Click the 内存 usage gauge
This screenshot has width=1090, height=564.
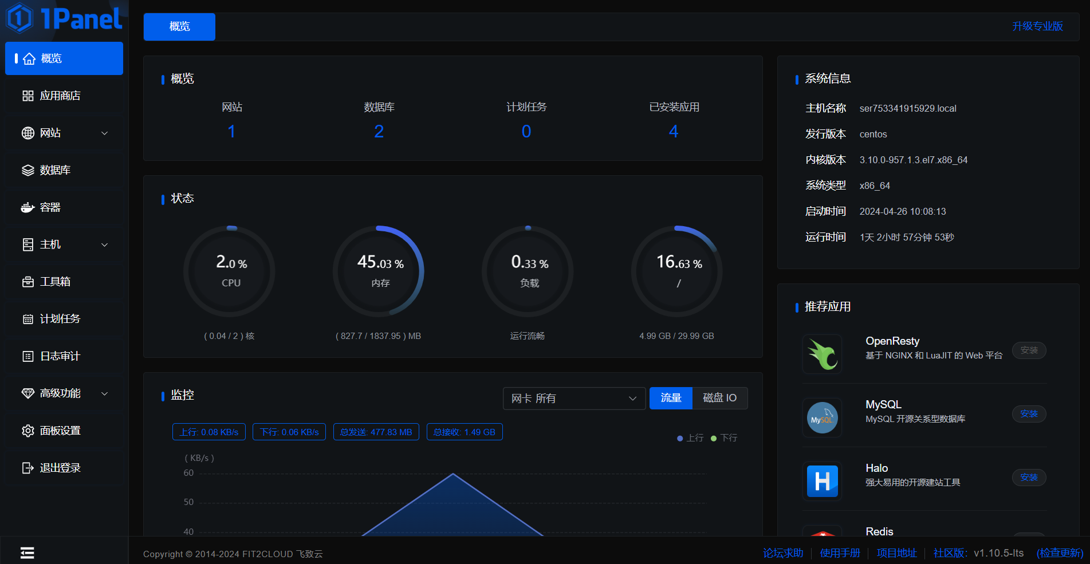point(379,271)
